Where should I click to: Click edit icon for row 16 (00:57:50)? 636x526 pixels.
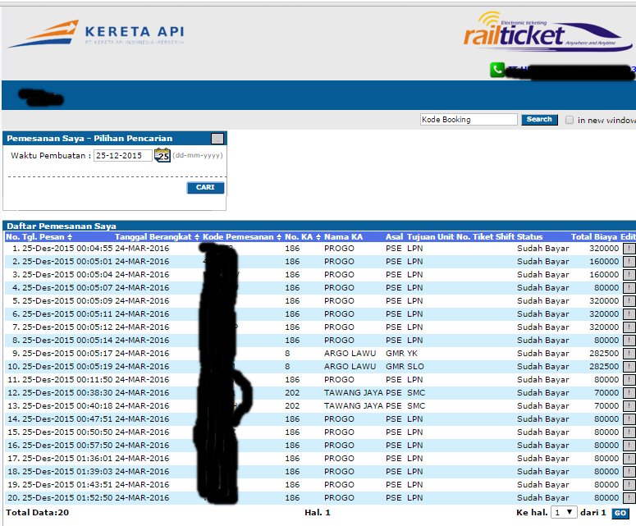(629, 446)
